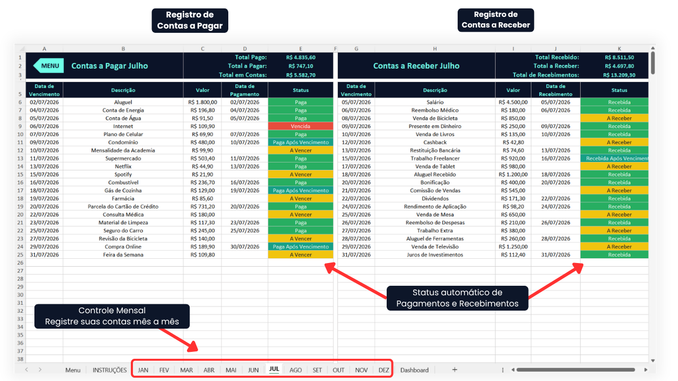Click the 'Gás de Cozinha' cell
Image resolution: width=678 pixels, height=381 pixels.
pos(123,190)
